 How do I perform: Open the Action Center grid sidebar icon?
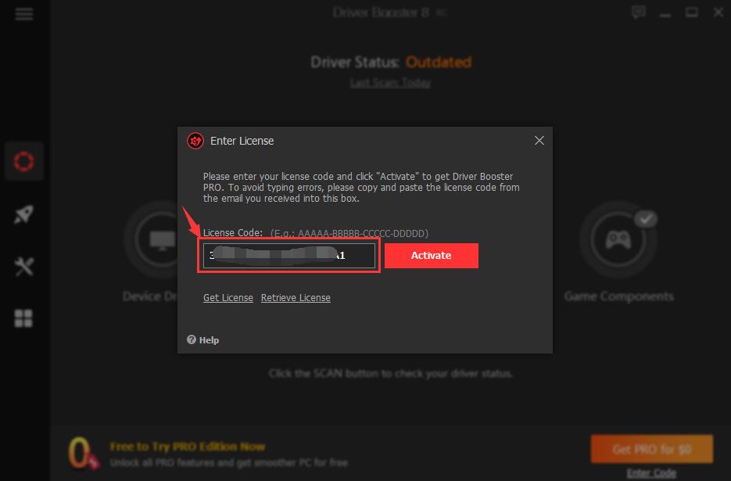coord(23,318)
